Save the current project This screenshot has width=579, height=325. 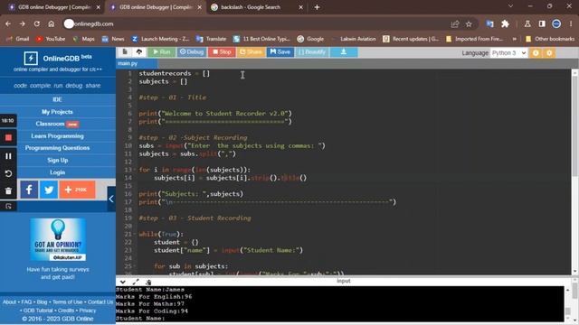pos(280,52)
